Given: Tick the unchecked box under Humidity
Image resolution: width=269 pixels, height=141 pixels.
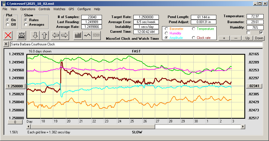Looking at the screenshot, I should 249,32.
